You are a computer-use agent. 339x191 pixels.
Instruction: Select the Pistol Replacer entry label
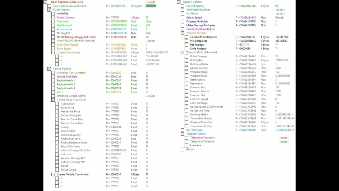[x=199, y=41]
